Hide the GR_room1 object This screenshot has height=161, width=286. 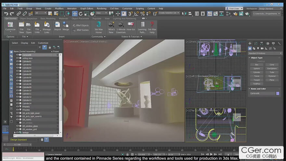pyautogui.click(x=18, y=120)
